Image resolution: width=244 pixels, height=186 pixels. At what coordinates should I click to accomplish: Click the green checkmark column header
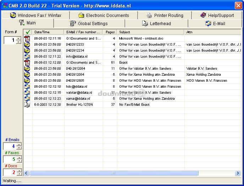point(28,32)
